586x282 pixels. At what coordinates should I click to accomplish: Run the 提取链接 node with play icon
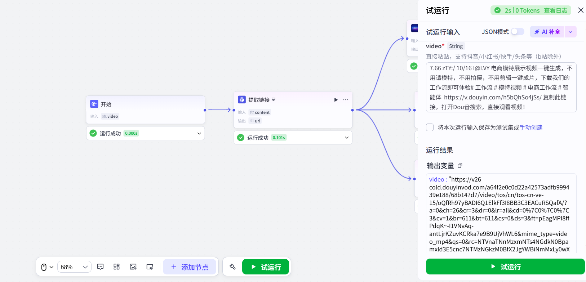point(336,100)
